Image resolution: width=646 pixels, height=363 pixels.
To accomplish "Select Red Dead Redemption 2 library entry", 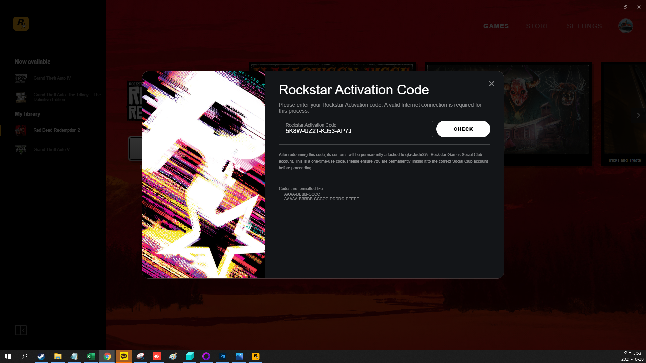I will point(57,130).
